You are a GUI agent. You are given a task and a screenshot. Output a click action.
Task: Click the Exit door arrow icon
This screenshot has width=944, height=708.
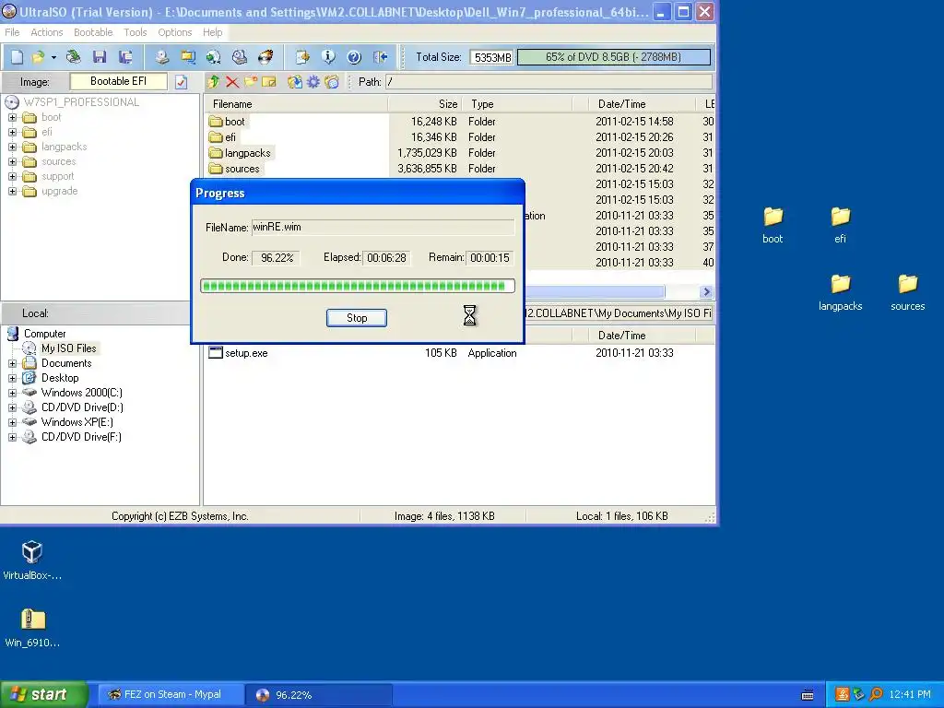pos(380,57)
